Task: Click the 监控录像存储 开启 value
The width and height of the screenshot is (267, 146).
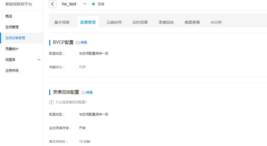Action: 82,128
